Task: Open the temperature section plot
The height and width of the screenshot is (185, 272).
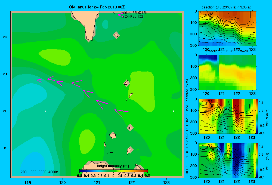Action: (227, 29)
